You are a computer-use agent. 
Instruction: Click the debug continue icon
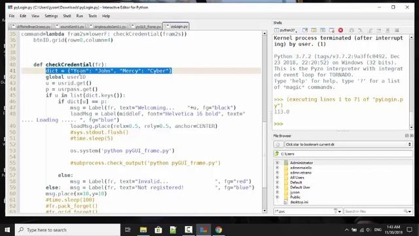(x=361, y=30)
